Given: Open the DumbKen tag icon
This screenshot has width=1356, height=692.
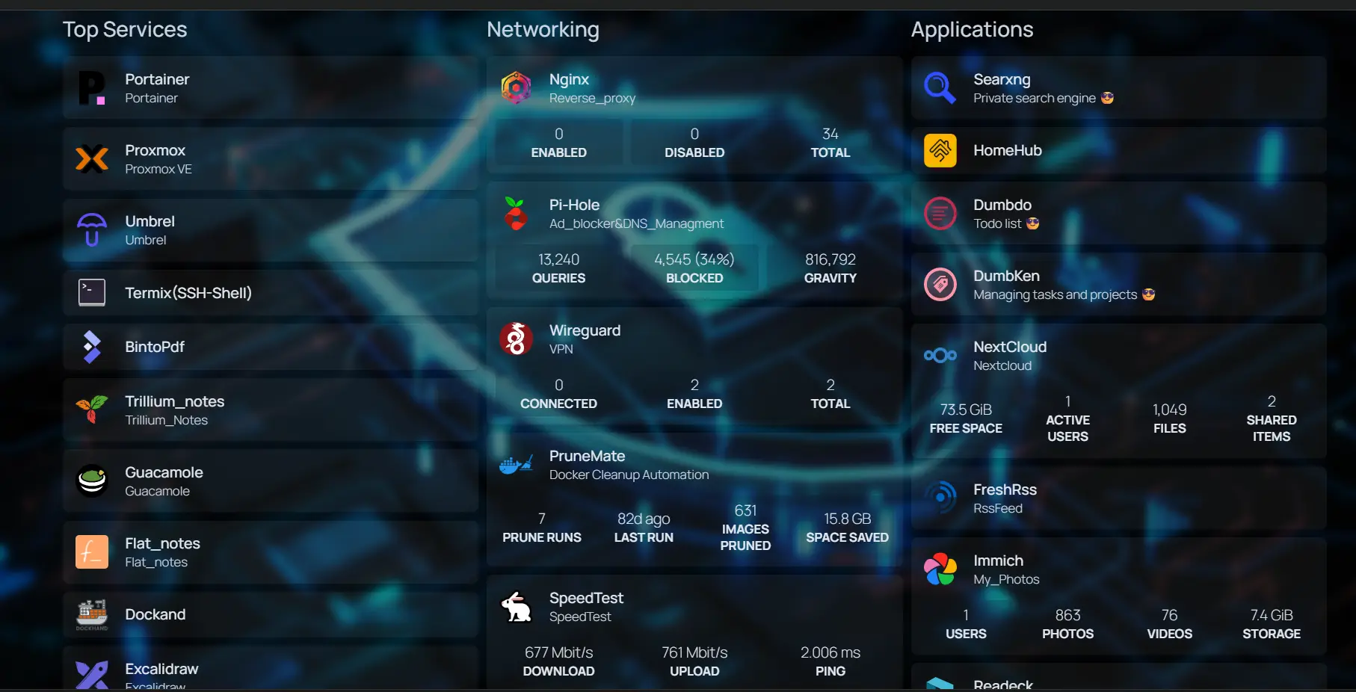Looking at the screenshot, I should [x=940, y=285].
